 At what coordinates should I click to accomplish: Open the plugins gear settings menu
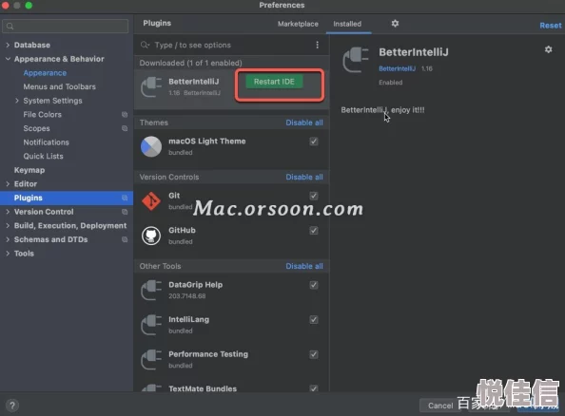coord(395,24)
